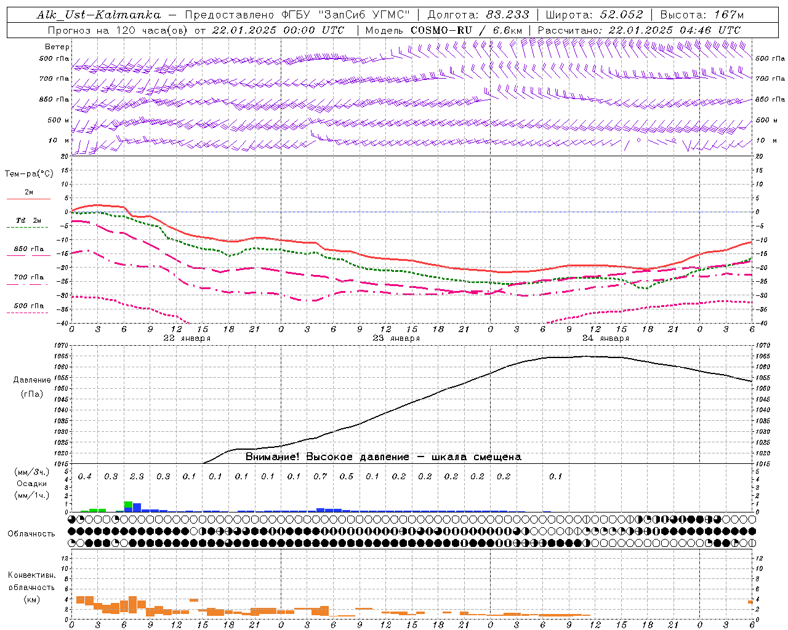
Task: Select the (мм/3ч.) precipitation unit label
Action: click(x=31, y=472)
